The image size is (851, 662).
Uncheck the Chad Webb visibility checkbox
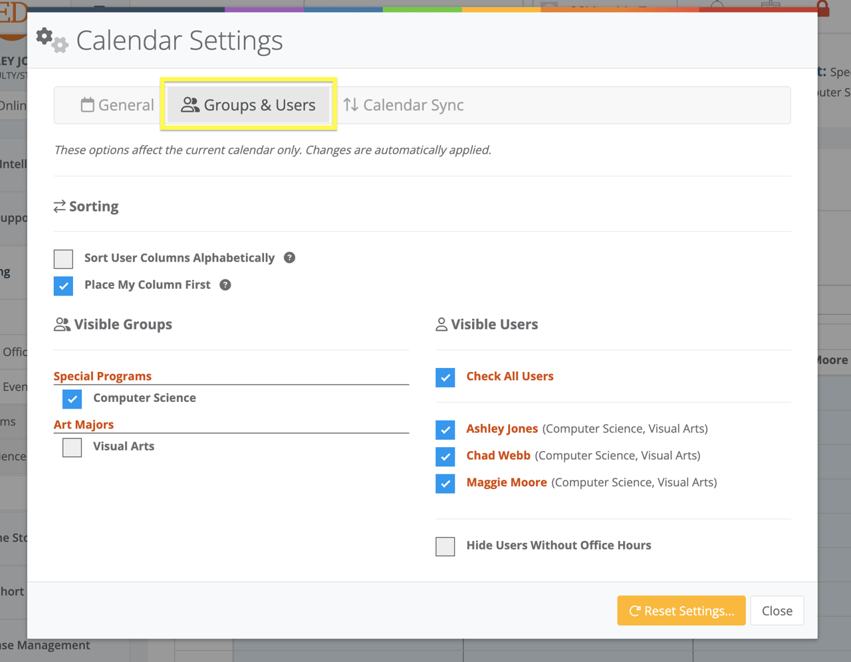tap(445, 456)
